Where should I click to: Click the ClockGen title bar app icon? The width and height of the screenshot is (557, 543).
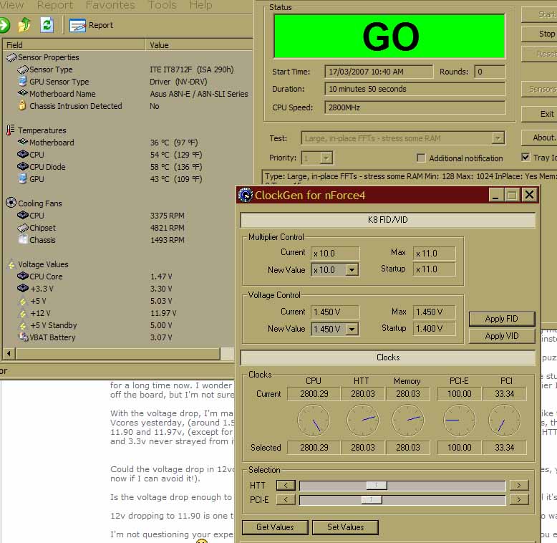246,195
